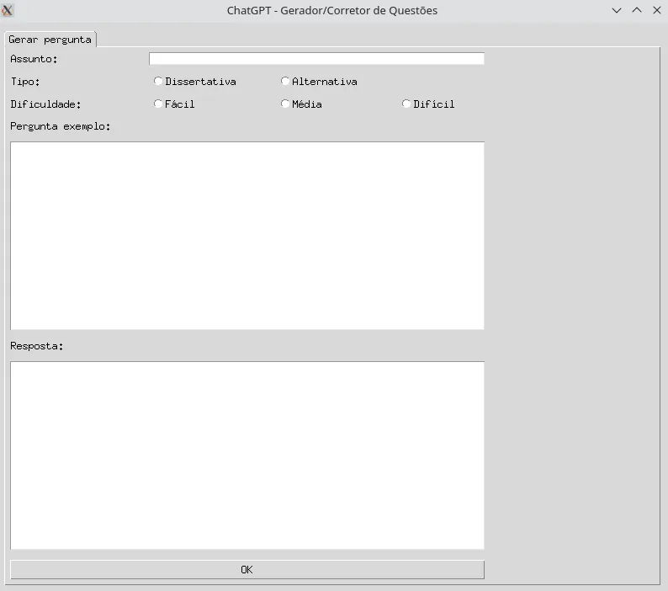Image resolution: width=668 pixels, height=591 pixels.
Task: Click the window title text
Action: click(x=332, y=11)
